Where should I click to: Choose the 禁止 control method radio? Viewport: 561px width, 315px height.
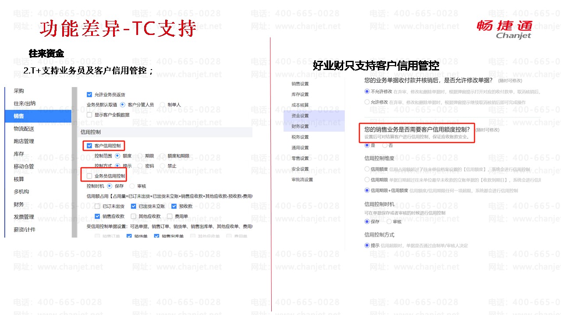pos(163,166)
